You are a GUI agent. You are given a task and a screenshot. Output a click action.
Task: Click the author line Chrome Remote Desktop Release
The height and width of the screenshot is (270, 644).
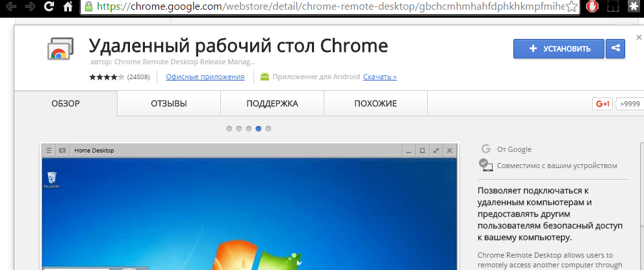point(172,62)
